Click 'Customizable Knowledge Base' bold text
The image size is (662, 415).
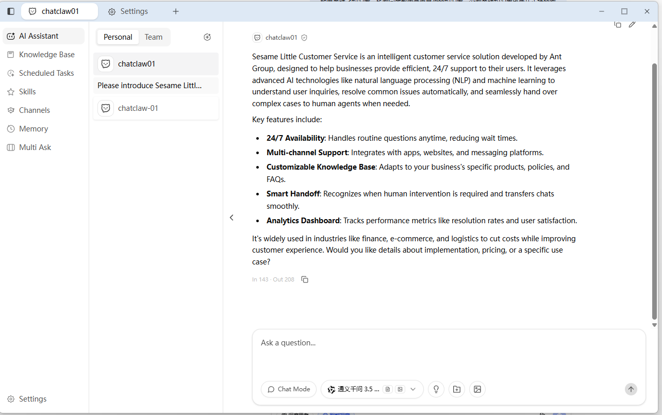(321, 167)
